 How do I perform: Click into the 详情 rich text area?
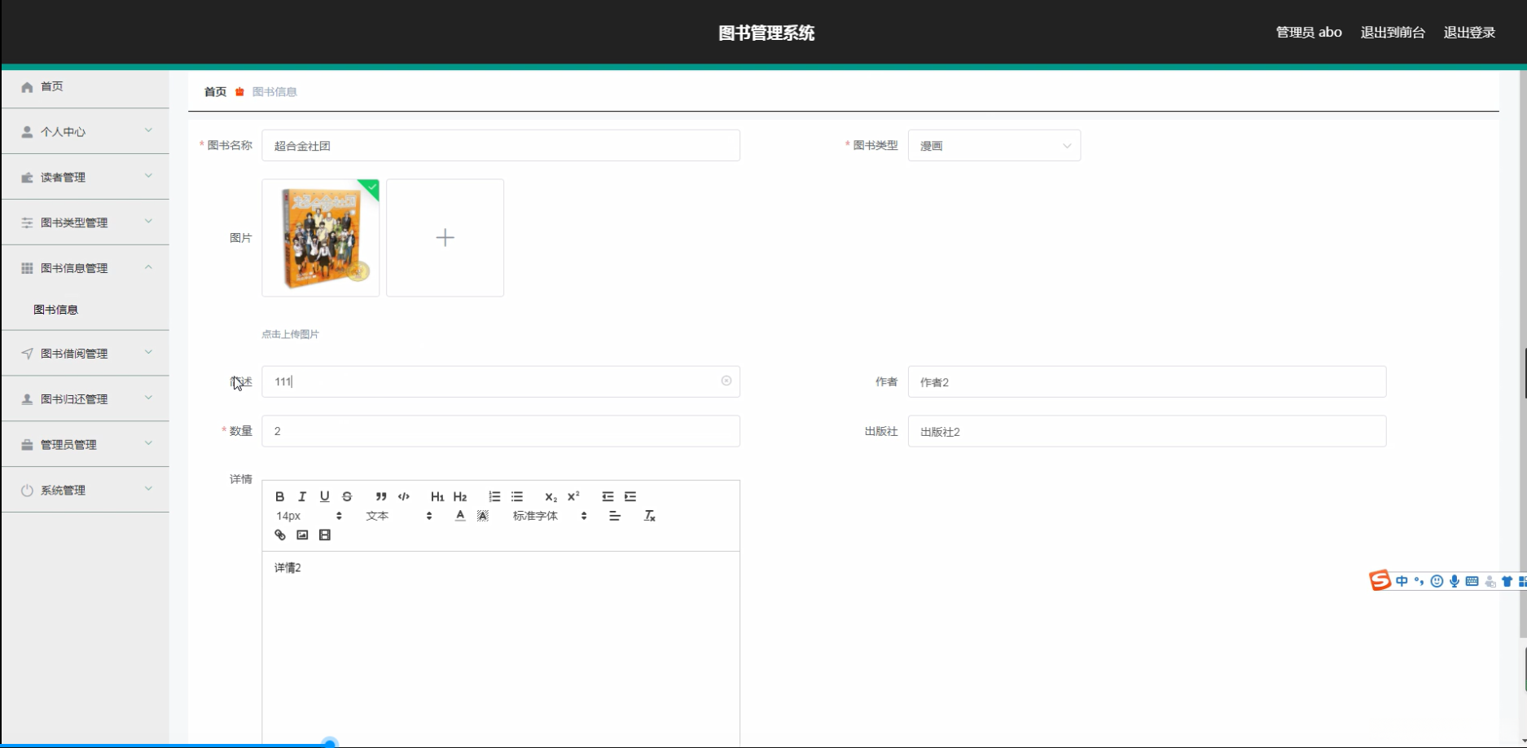click(x=501, y=649)
